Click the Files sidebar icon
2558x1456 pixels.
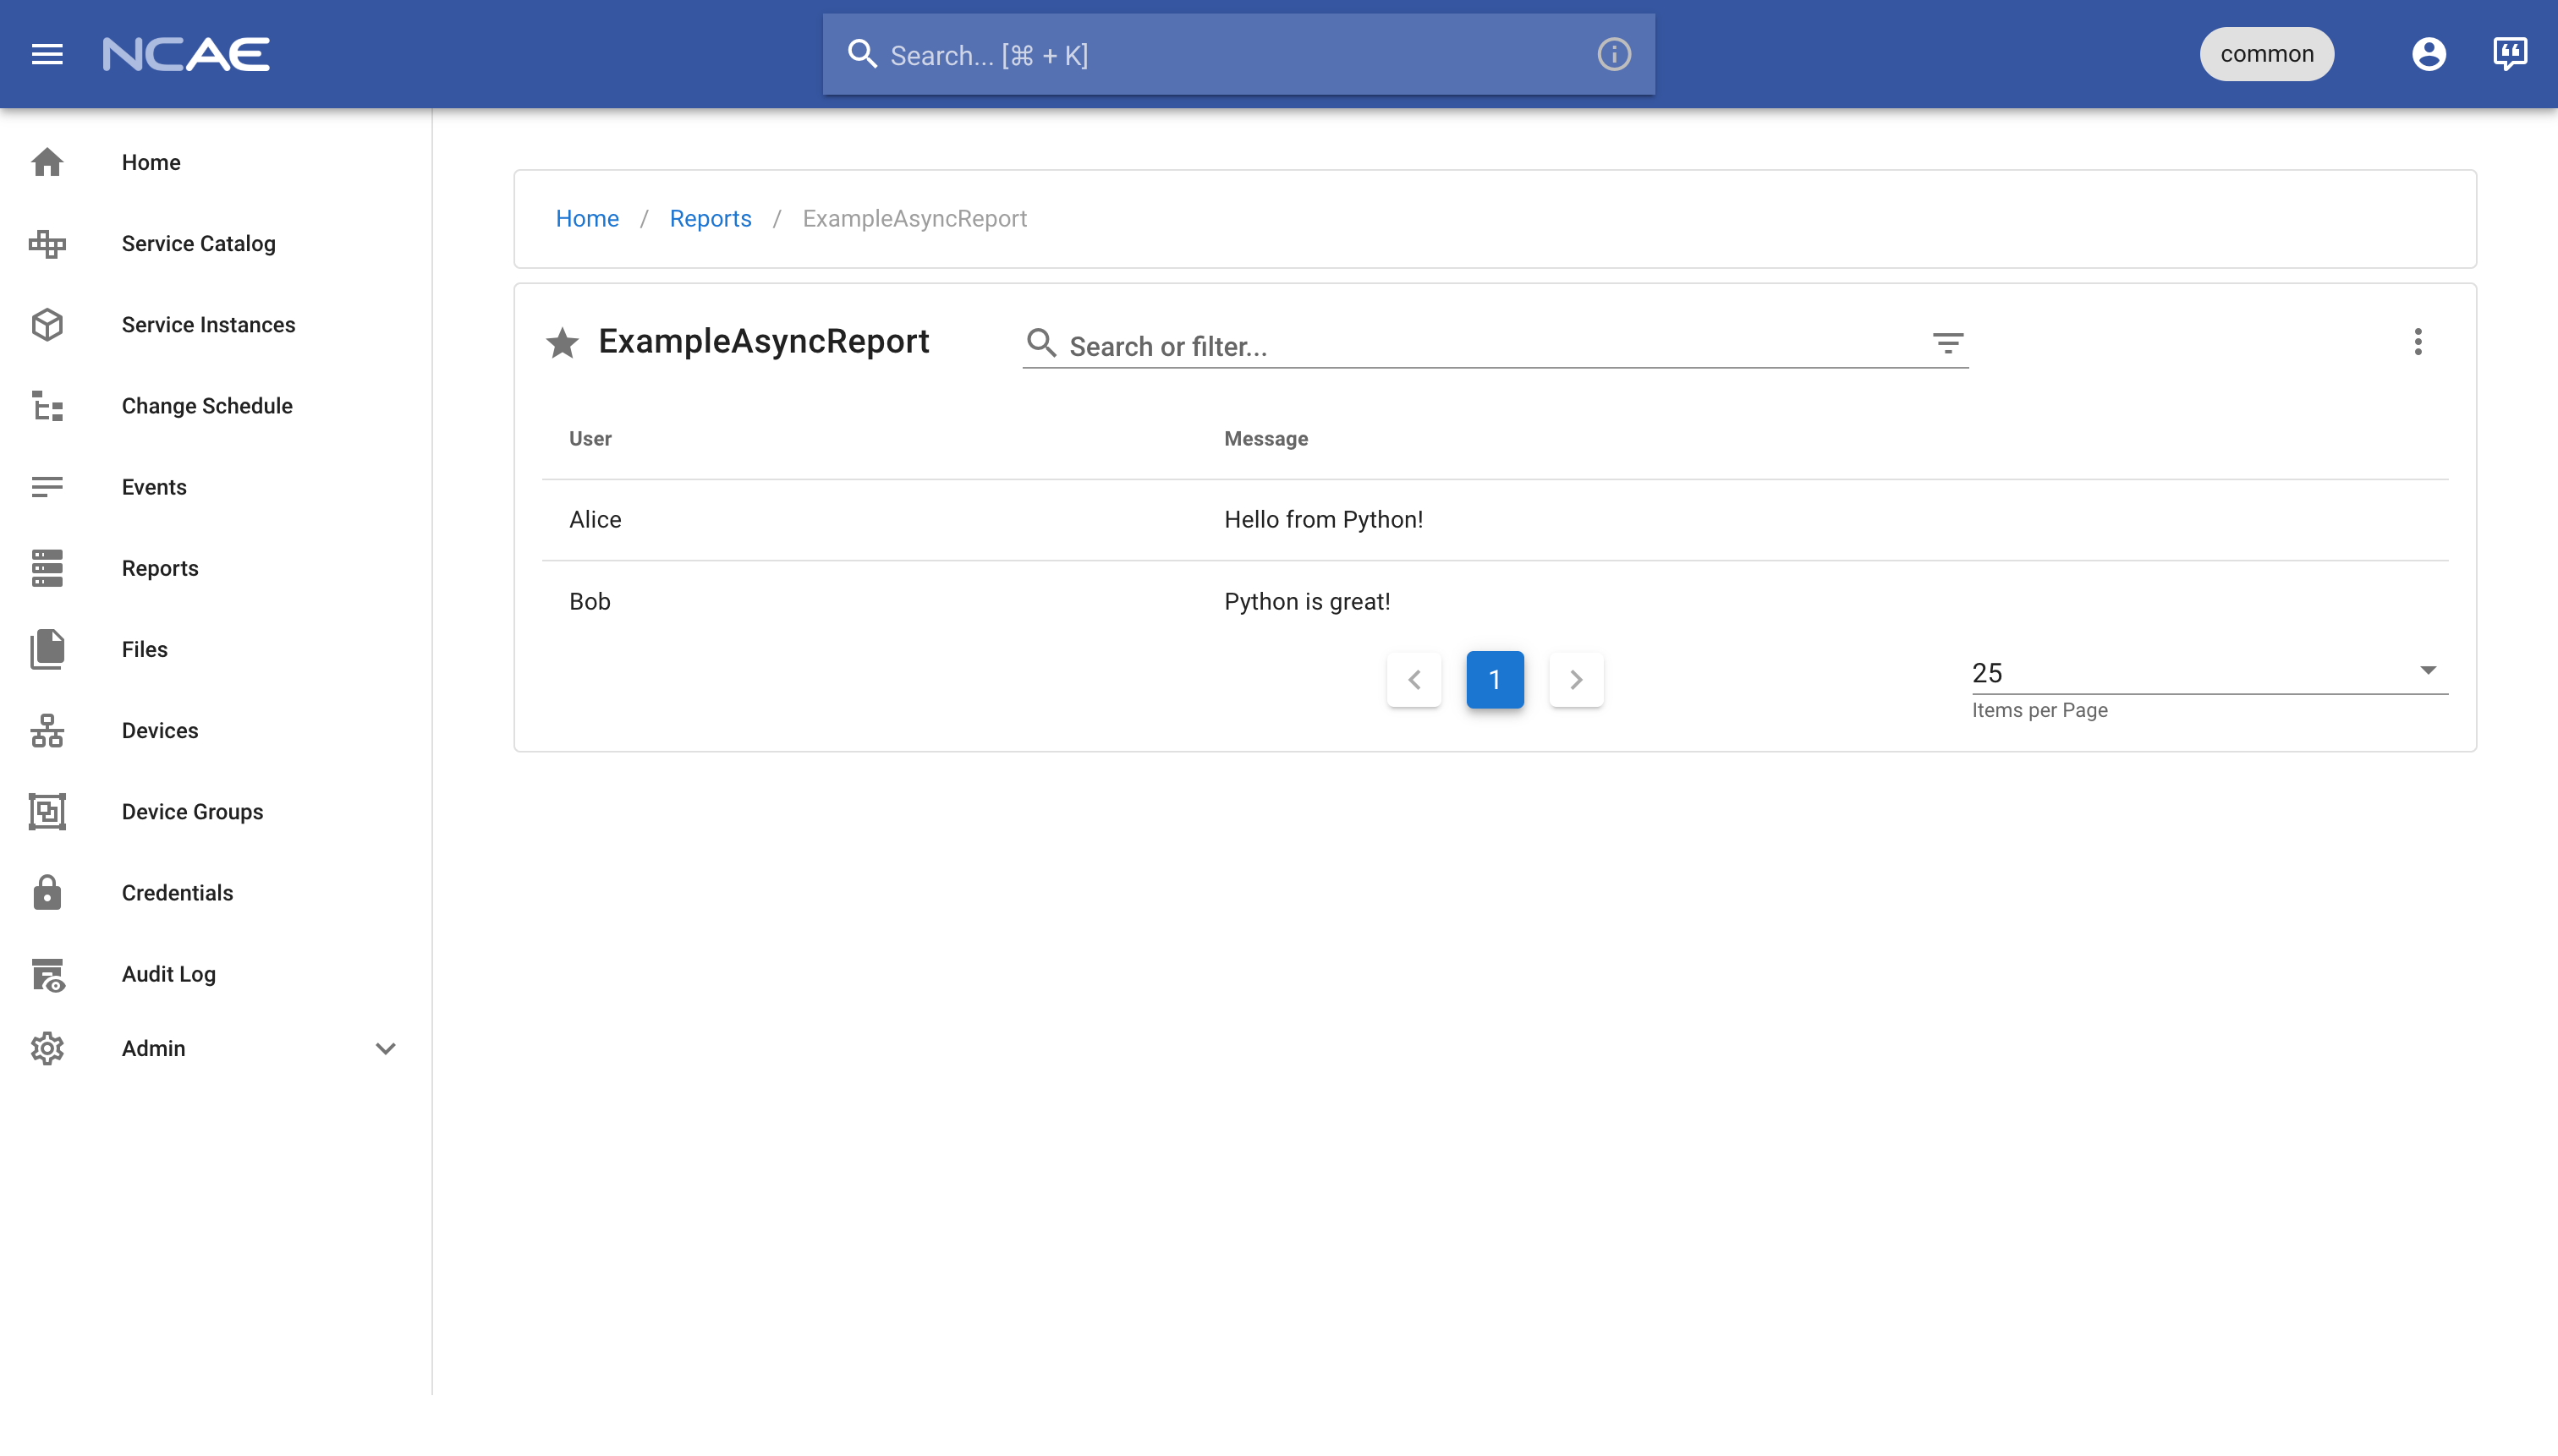(x=47, y=649)
